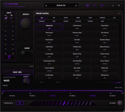Click the Default Init preset name display

tap(61, 6)
